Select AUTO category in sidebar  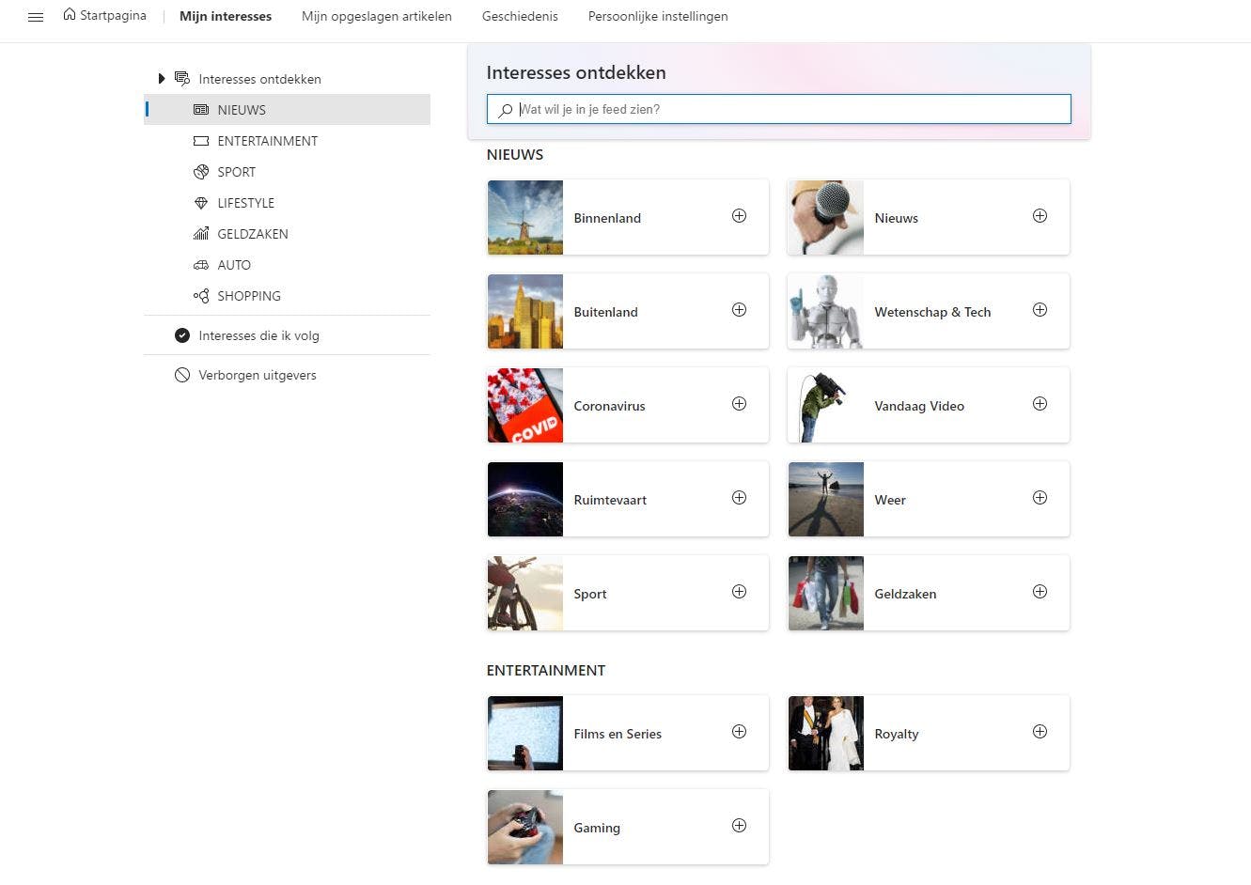pos(288,265)
